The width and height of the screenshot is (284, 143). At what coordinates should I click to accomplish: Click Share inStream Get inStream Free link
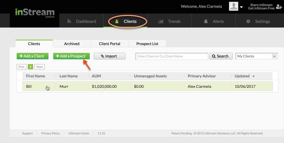click(x=261, y=7)
